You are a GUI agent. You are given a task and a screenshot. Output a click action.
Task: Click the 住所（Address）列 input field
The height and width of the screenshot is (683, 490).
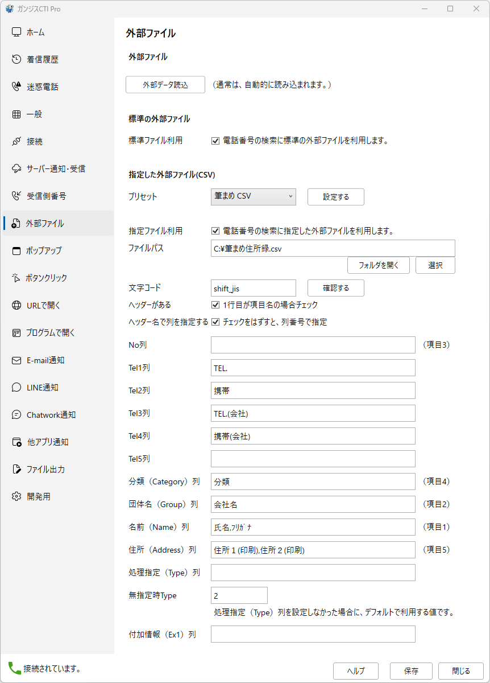pyautogui.click(x=313, y=550)
